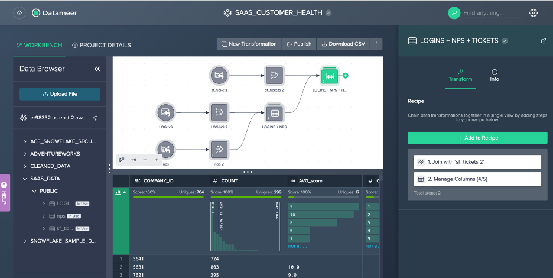Click the home icon in header
This screenshot has width=553, height=278.
click(19, 13)
